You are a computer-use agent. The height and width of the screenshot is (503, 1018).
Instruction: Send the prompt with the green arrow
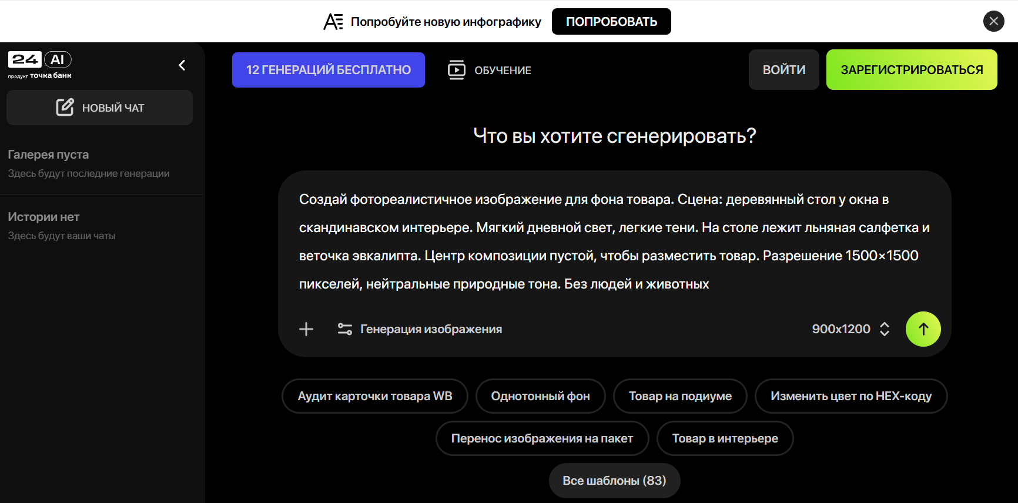click(923, 329)
